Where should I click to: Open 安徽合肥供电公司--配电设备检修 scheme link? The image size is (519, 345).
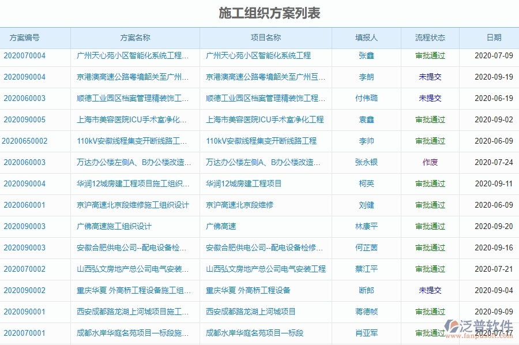click(x=130, y=247)
